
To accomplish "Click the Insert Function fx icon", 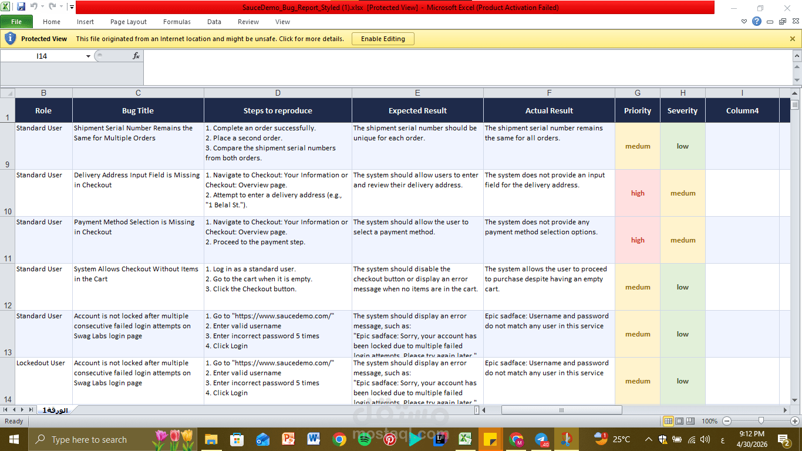I will point(136,56).
